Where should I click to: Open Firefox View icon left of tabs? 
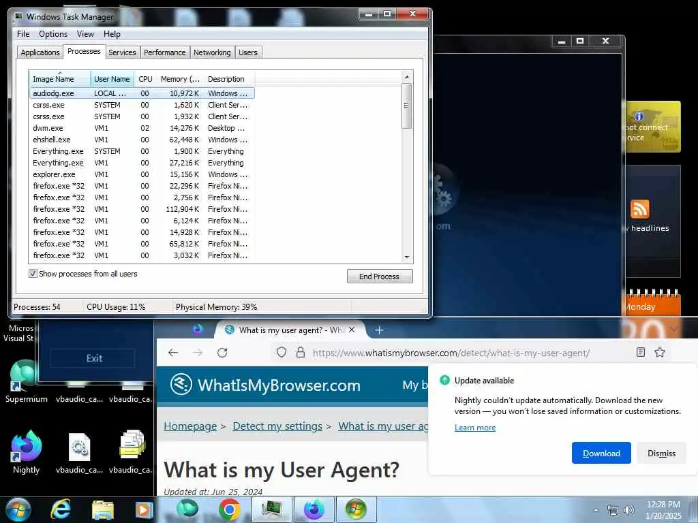click(198, 329)
